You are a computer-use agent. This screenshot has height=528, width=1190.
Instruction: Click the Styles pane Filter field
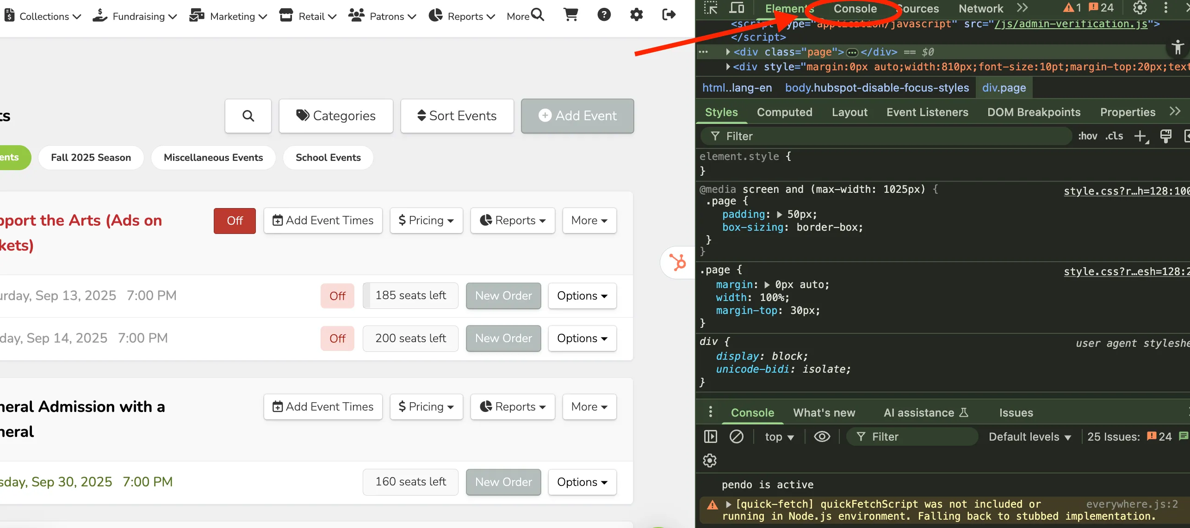(x=885, y=136)
